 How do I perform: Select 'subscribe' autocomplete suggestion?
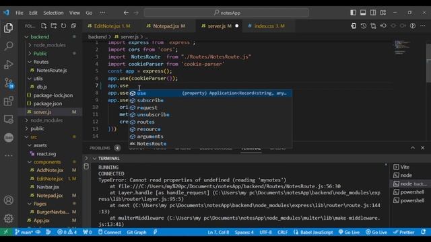pyautogui.click(x=210, y=100)
